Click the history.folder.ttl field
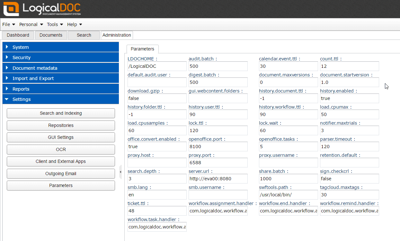The image size is (400, 241). click(157, 114)
